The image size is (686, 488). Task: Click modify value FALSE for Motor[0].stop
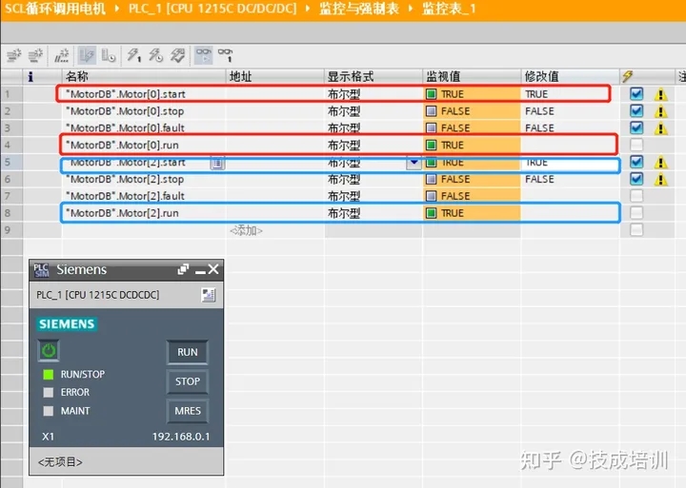click(x=539, y=111)
